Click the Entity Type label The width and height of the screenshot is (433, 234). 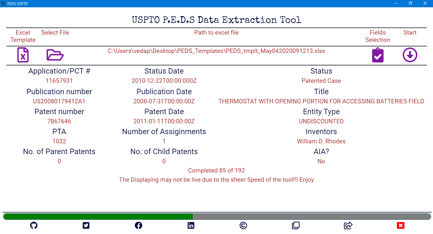coord(321,112)
